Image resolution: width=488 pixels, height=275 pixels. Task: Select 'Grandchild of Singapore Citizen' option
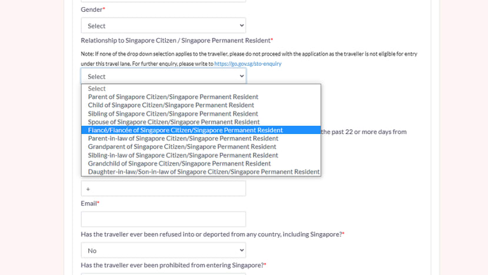(x=200, y=163)
